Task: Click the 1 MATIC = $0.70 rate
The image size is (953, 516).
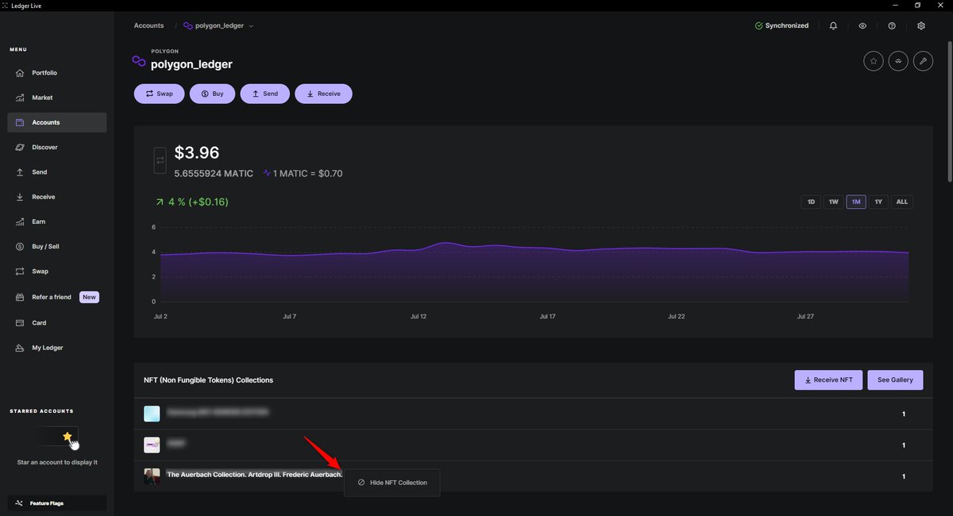Action: [307, 173]
